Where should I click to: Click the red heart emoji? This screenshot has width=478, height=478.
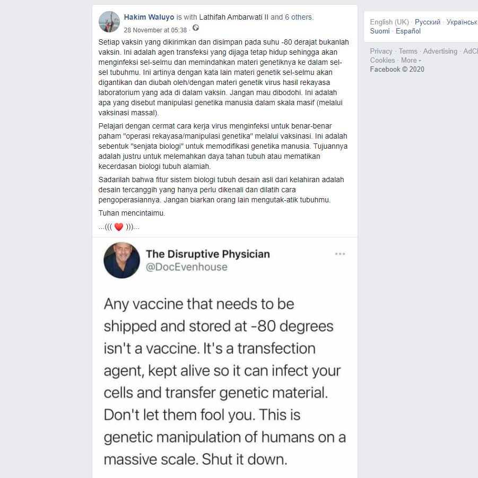[x=119, y=227]
